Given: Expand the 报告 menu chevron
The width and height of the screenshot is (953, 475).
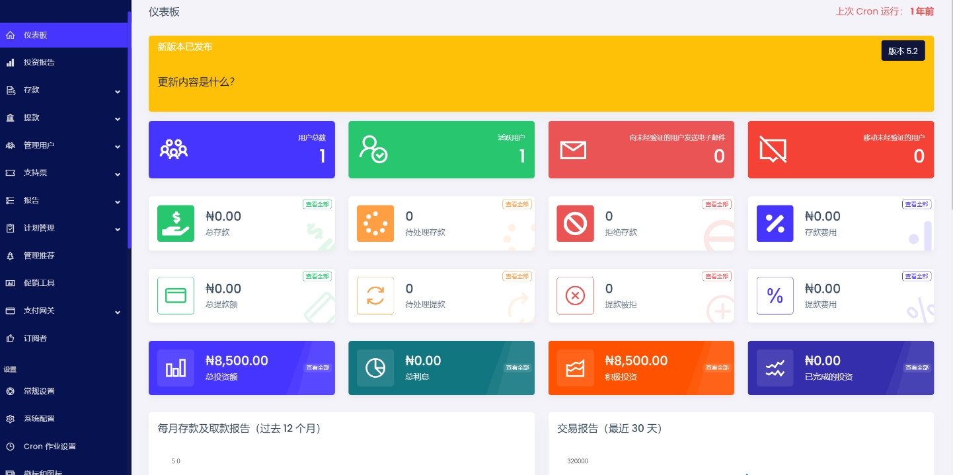Looking at the screenshot, I should pos(117,201).
